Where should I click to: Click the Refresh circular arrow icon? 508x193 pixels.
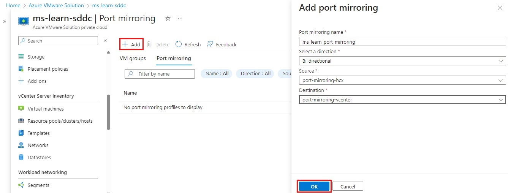[179, 44]
